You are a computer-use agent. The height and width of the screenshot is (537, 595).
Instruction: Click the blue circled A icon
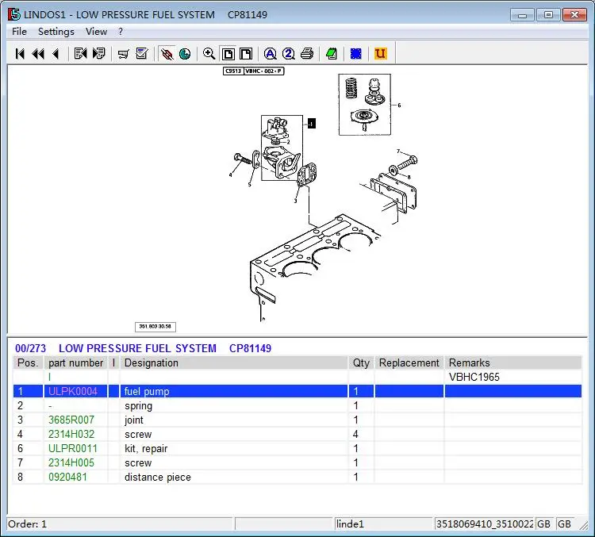pyautogui.click(x=270, y=54)
